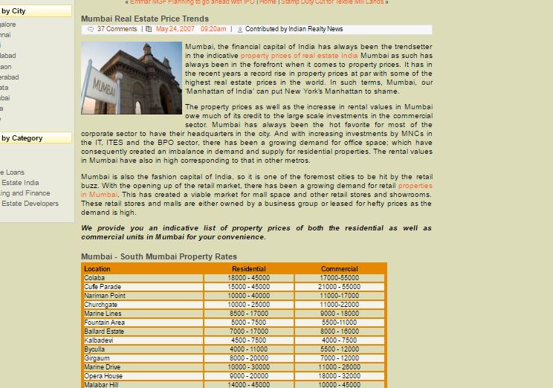Click the Girgaum location cell

(x=143, y=358)
